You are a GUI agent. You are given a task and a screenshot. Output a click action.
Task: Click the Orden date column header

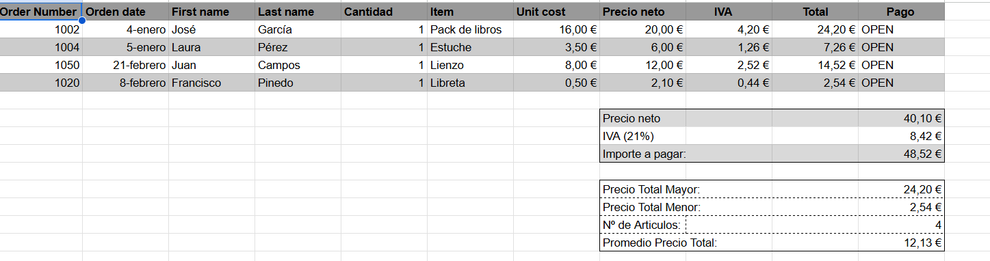coord(126,12)
